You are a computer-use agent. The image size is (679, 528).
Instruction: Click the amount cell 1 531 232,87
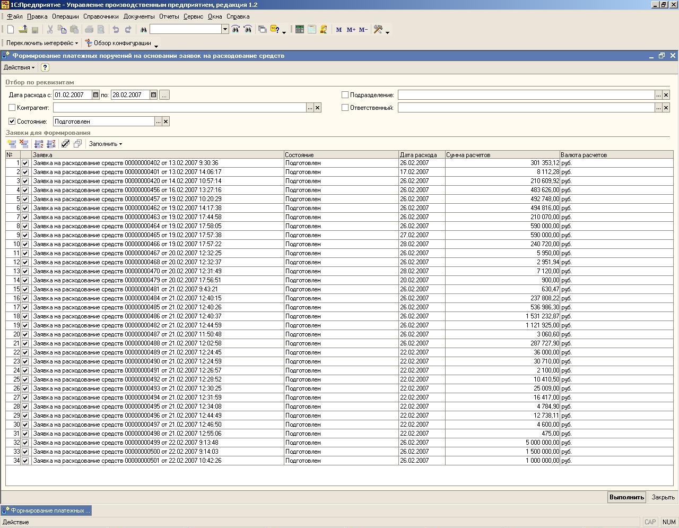coord(502,316)
